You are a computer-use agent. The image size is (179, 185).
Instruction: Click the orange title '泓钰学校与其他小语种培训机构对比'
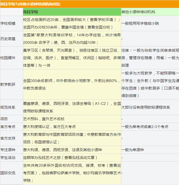coord(30,4)
